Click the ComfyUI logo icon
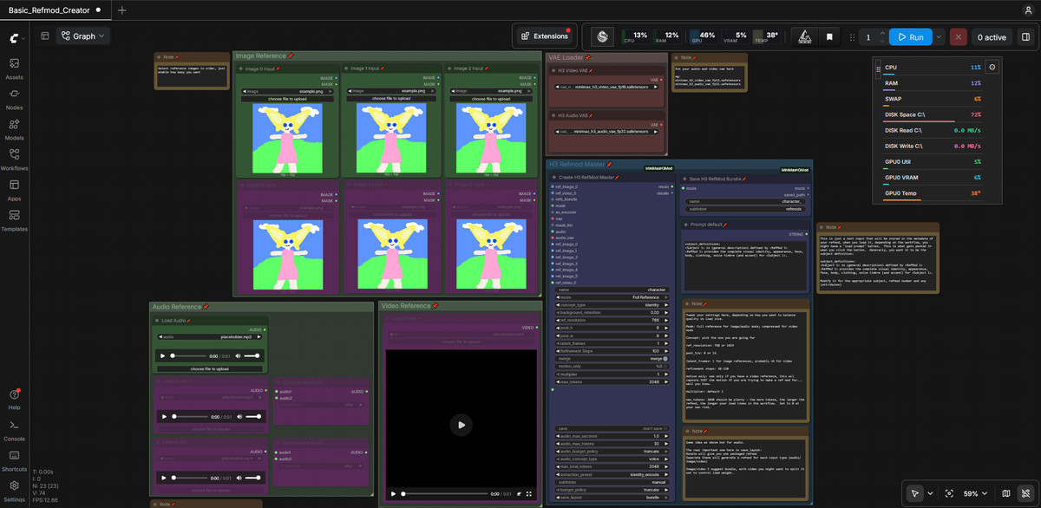Image resolution: width=1041 pixels, height=508 pixels. coord(15,37)
